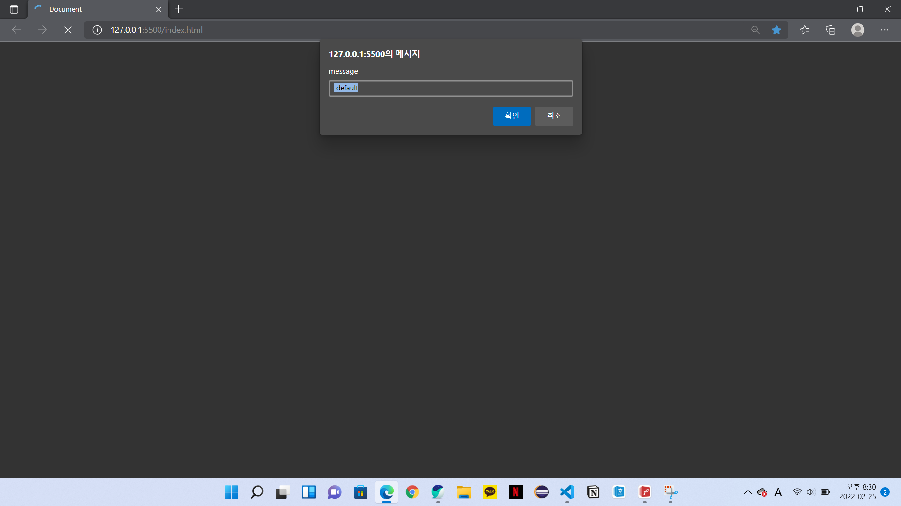Viewport: 901px width, 506px height.
Task: Open the Favorites list icon
Action: click(805, 30)
